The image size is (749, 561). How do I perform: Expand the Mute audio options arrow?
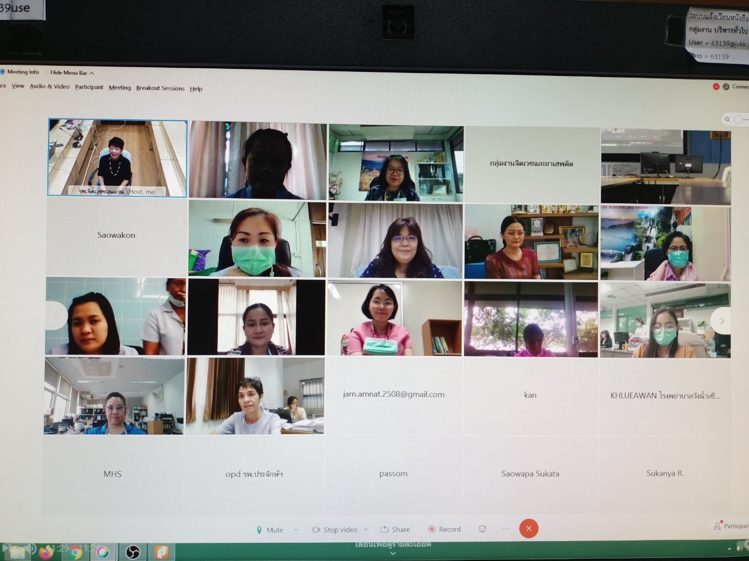(x=296, y=530)
